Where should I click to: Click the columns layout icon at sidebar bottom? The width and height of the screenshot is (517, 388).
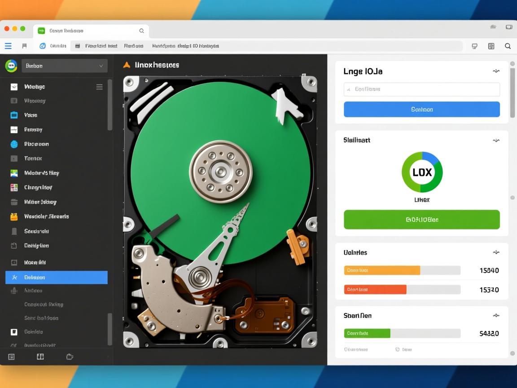coord(40,357)
